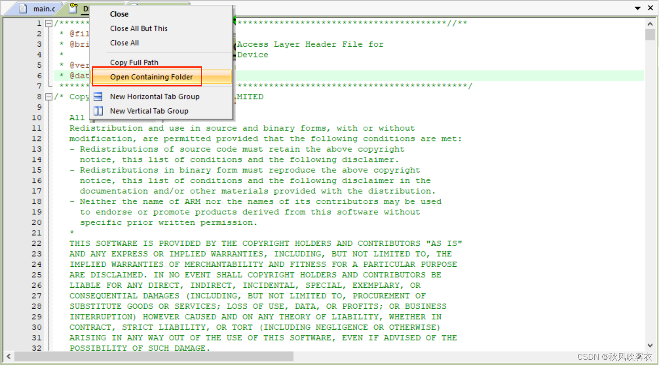Click 'IMPLIED WARRANTIES OF MERCHANTABILITY' line
This screenshot has height=365, width=659.
click(x=263, y=264)
